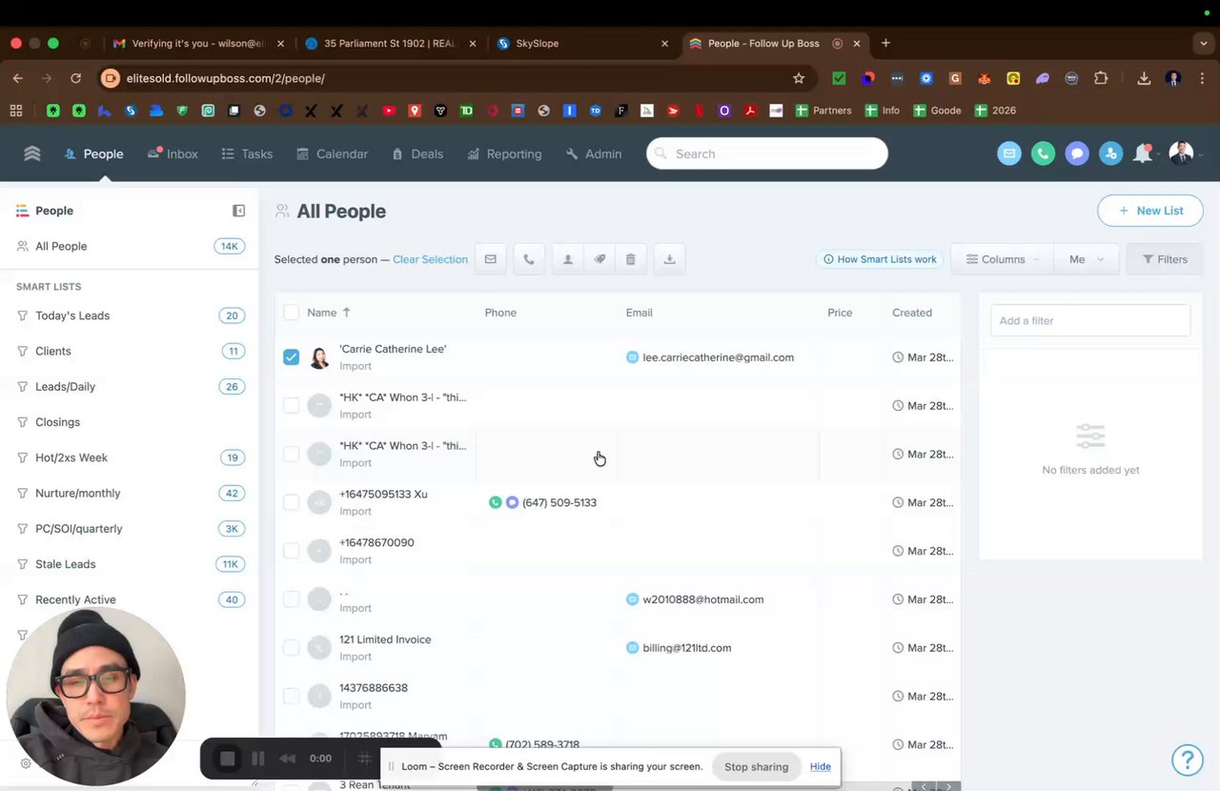Open the Hot/2xs Week smart list
Viewport: 1220px width, 791px height.
(x=130, y=457)
